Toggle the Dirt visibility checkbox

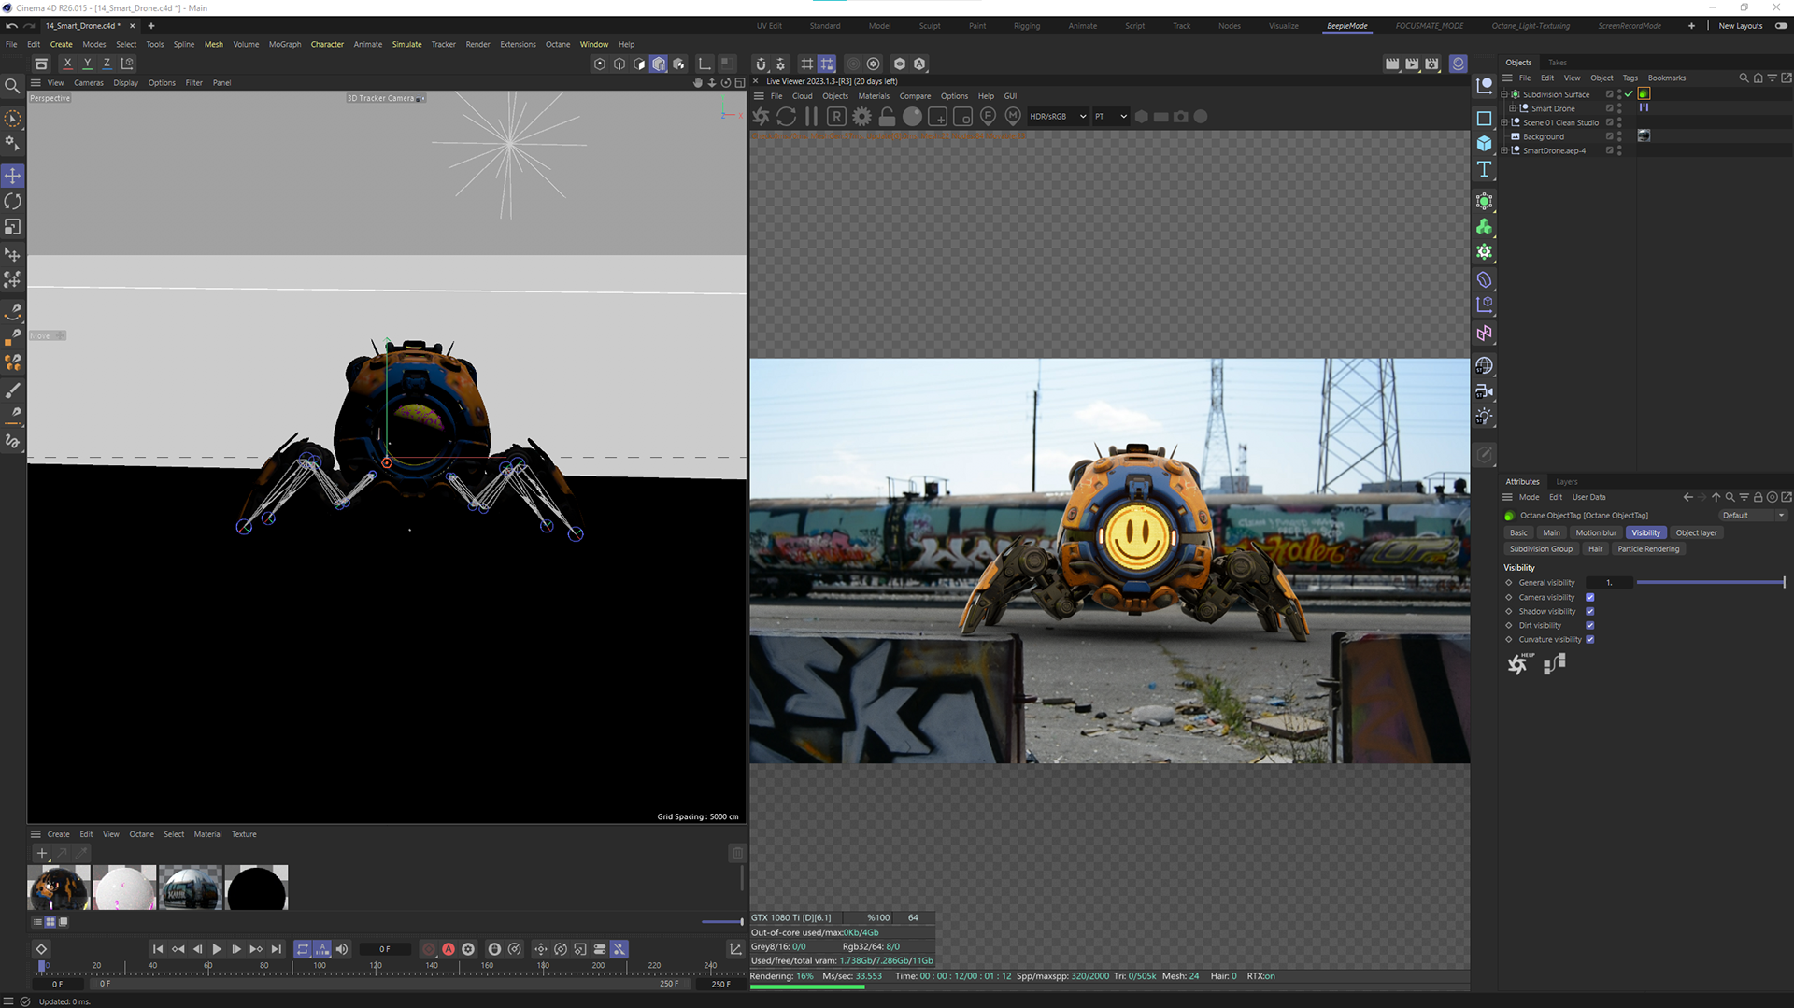tap(1589, 626)
